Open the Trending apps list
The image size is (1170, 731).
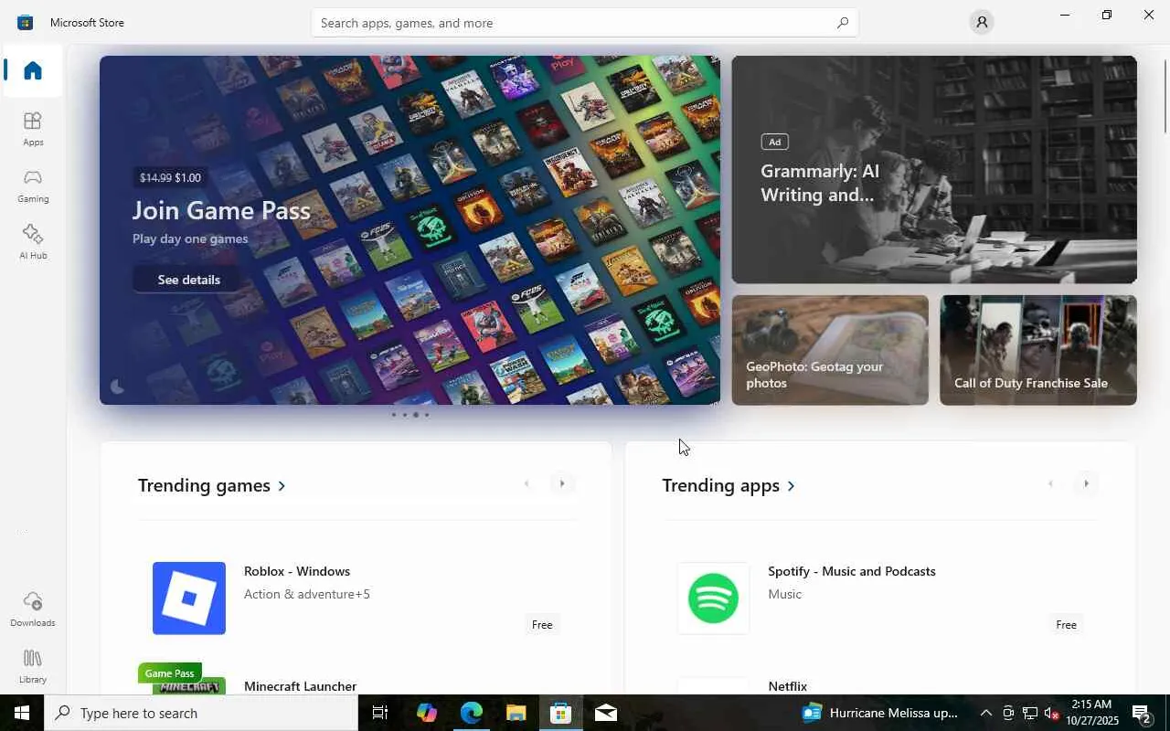pos(729,485)
